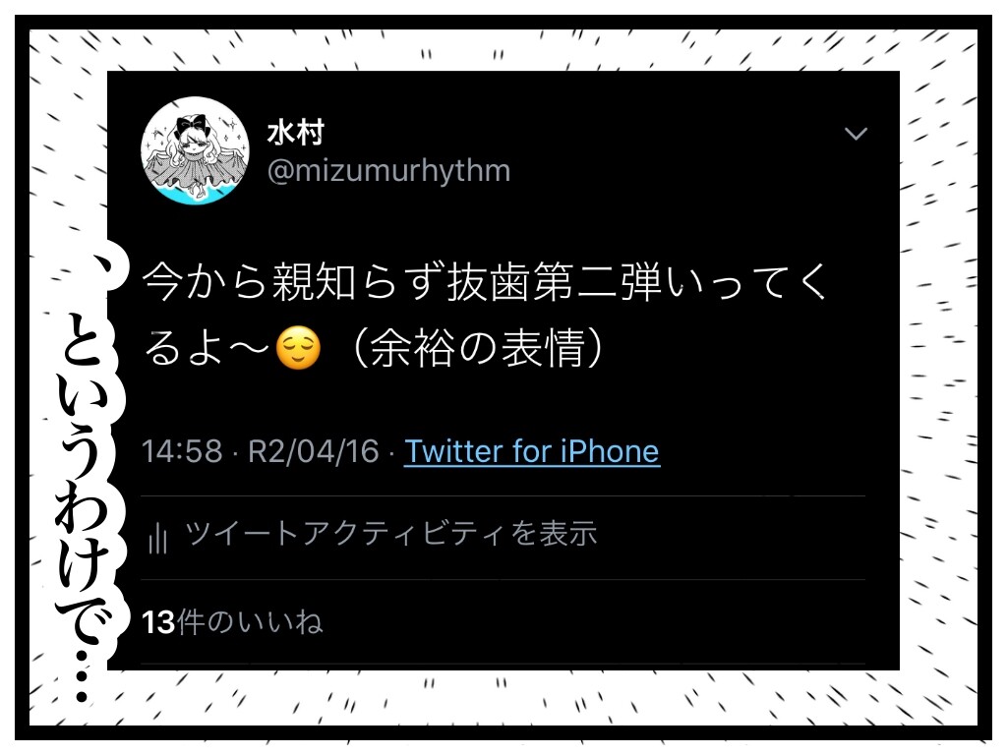Click the black ribbon on the avatar character
The width and height of the screenshot is (1007, 755).
pos(193,124)
